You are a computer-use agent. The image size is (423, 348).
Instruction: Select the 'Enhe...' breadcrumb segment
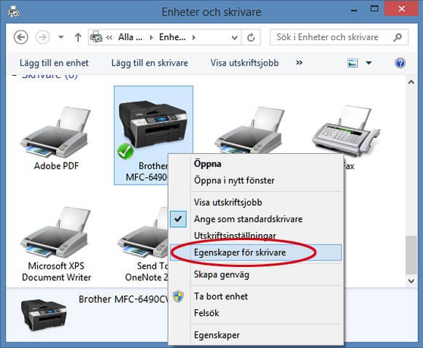[172, 37]
